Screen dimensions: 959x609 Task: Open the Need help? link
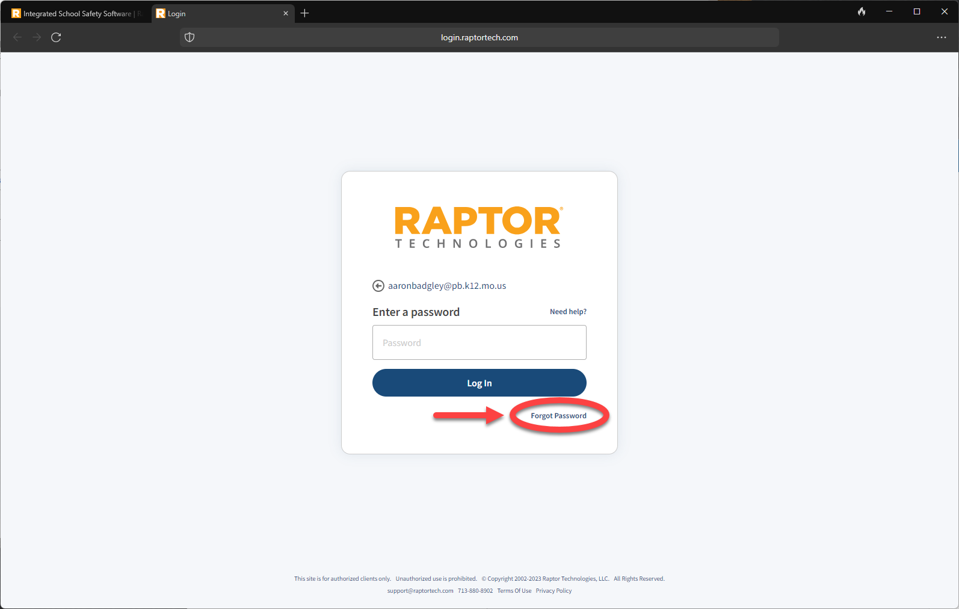point(568,312)
